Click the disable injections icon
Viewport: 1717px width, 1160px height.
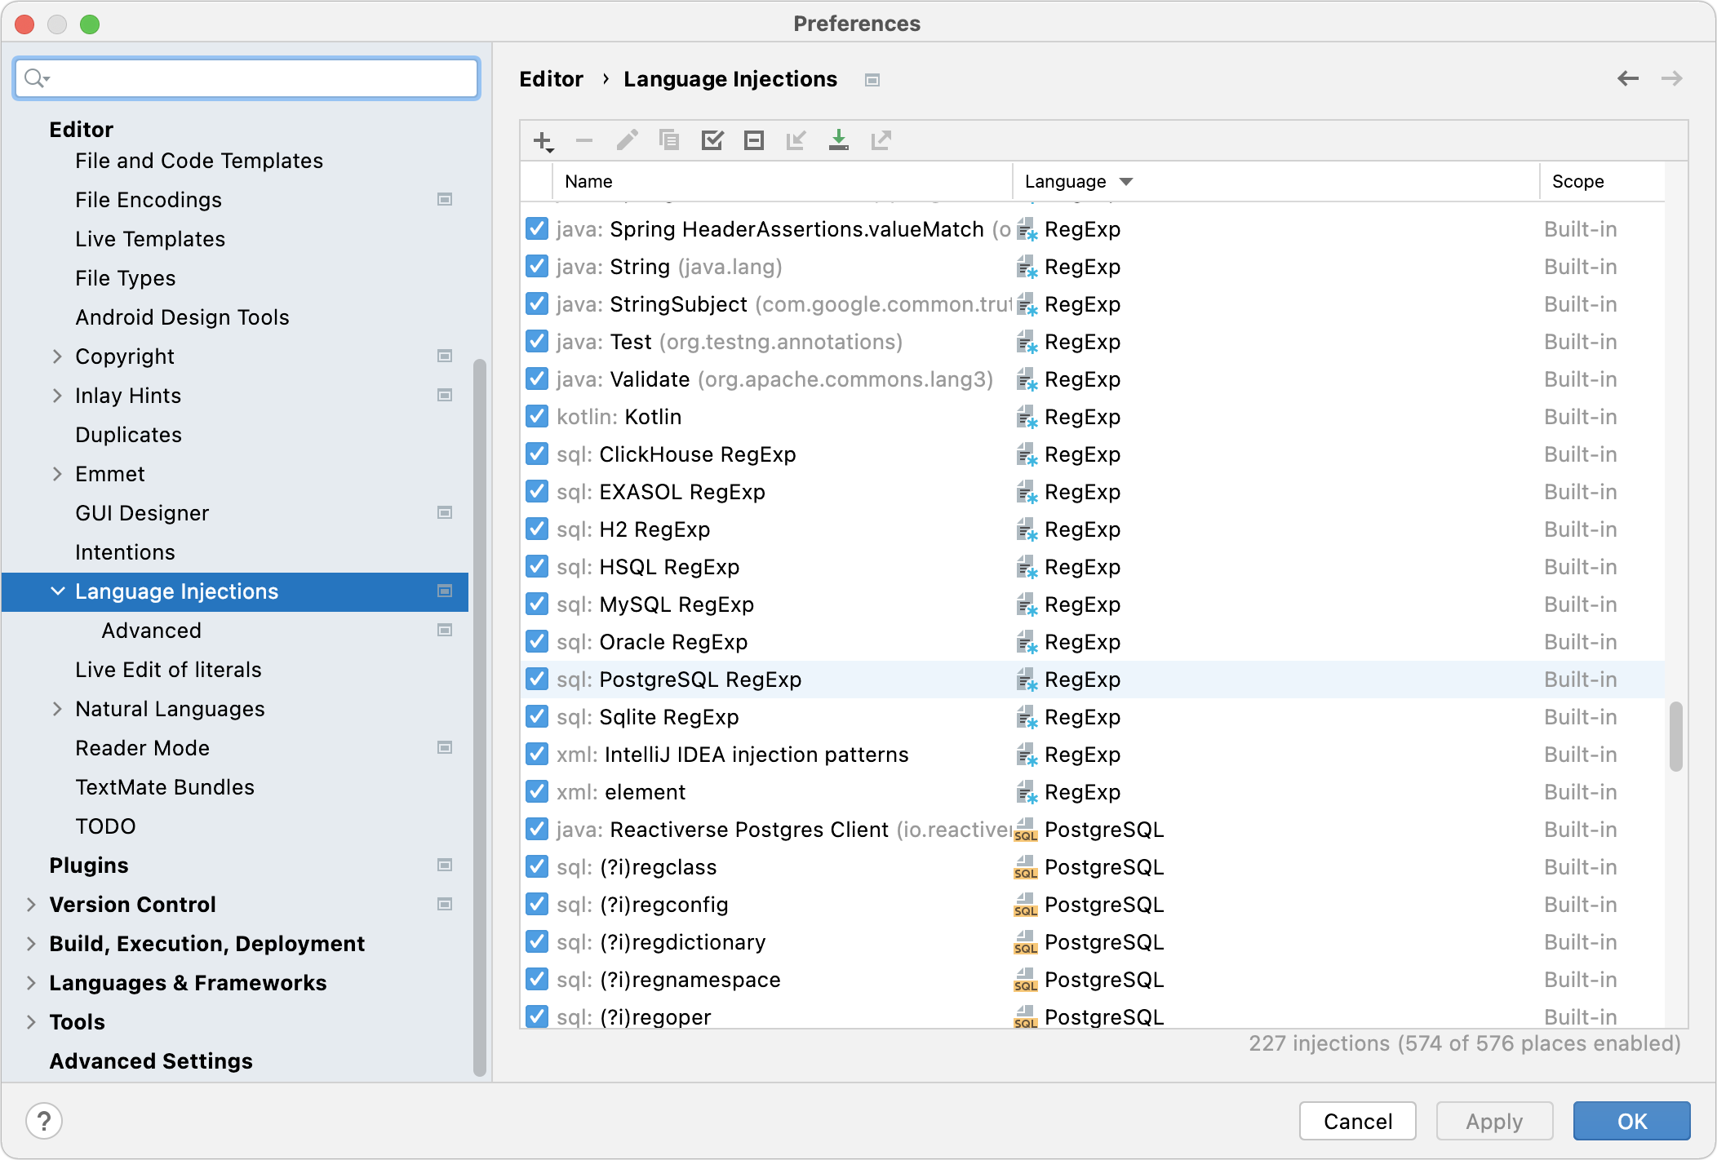coord(753,140)
